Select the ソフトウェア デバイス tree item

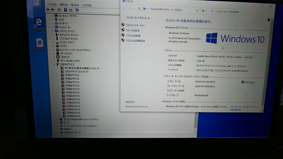point(69,39)
